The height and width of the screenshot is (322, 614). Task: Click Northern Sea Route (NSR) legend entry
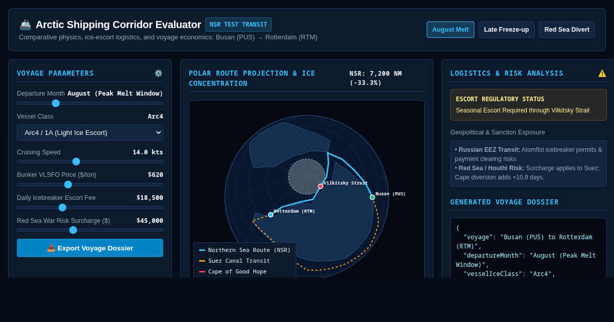tap(245, 250)
